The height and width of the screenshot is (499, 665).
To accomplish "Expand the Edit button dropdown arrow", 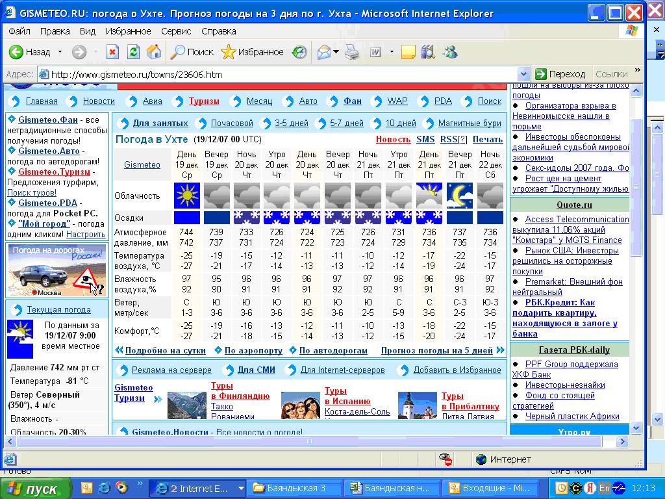I will click(x=392, y=52).
